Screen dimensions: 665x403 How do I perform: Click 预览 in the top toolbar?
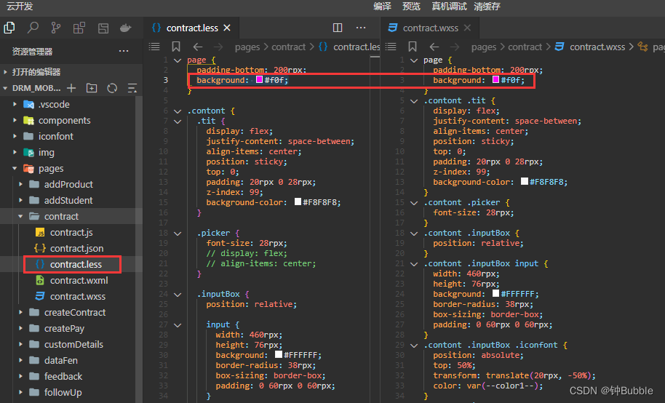411,7
